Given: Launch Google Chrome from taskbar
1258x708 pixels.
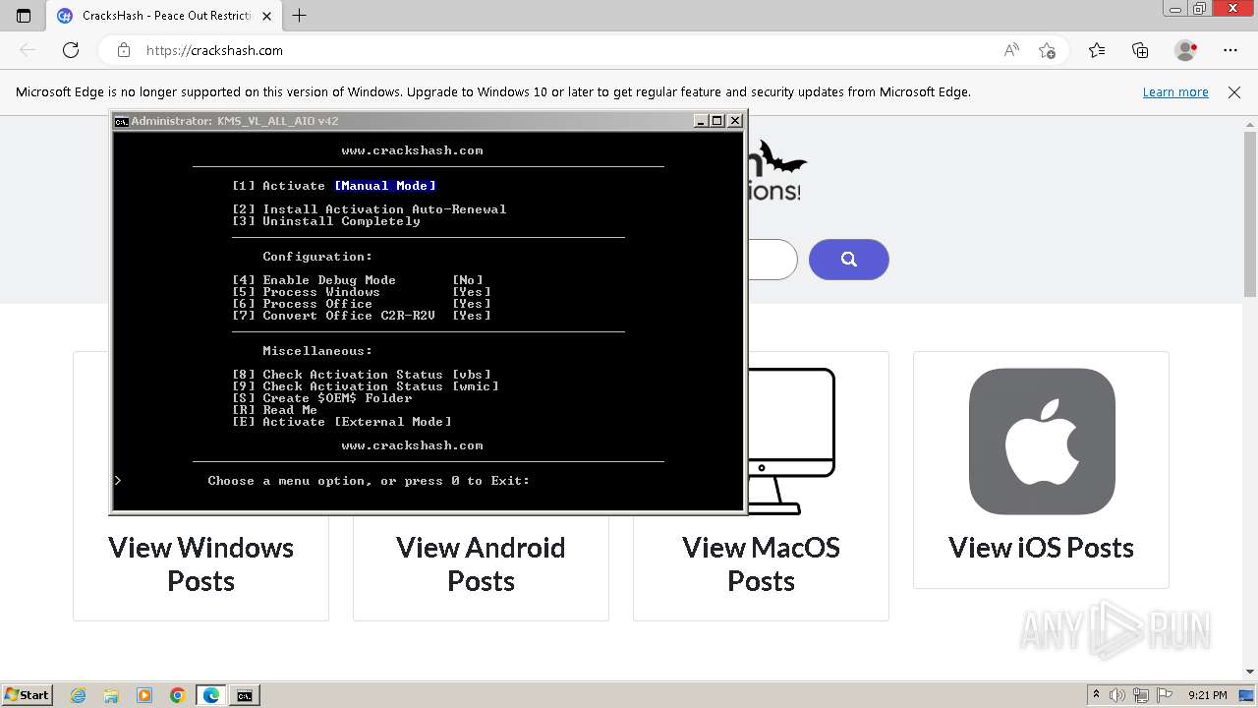Looking at the screenshot, I should coord(177,695).
